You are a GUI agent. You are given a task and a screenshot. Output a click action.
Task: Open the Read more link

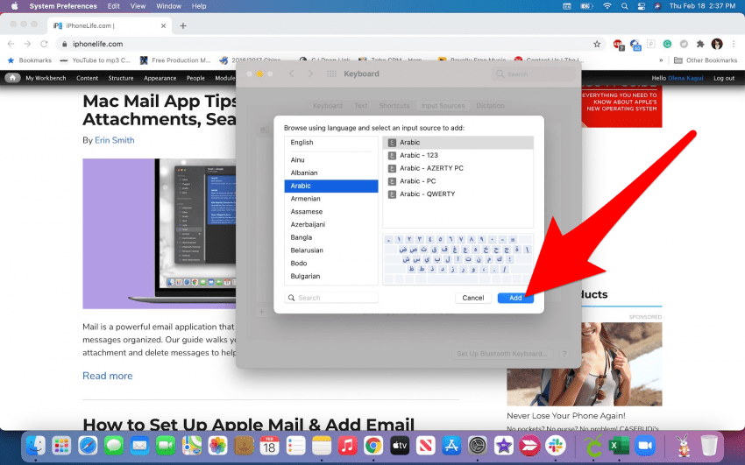(107, 376)
